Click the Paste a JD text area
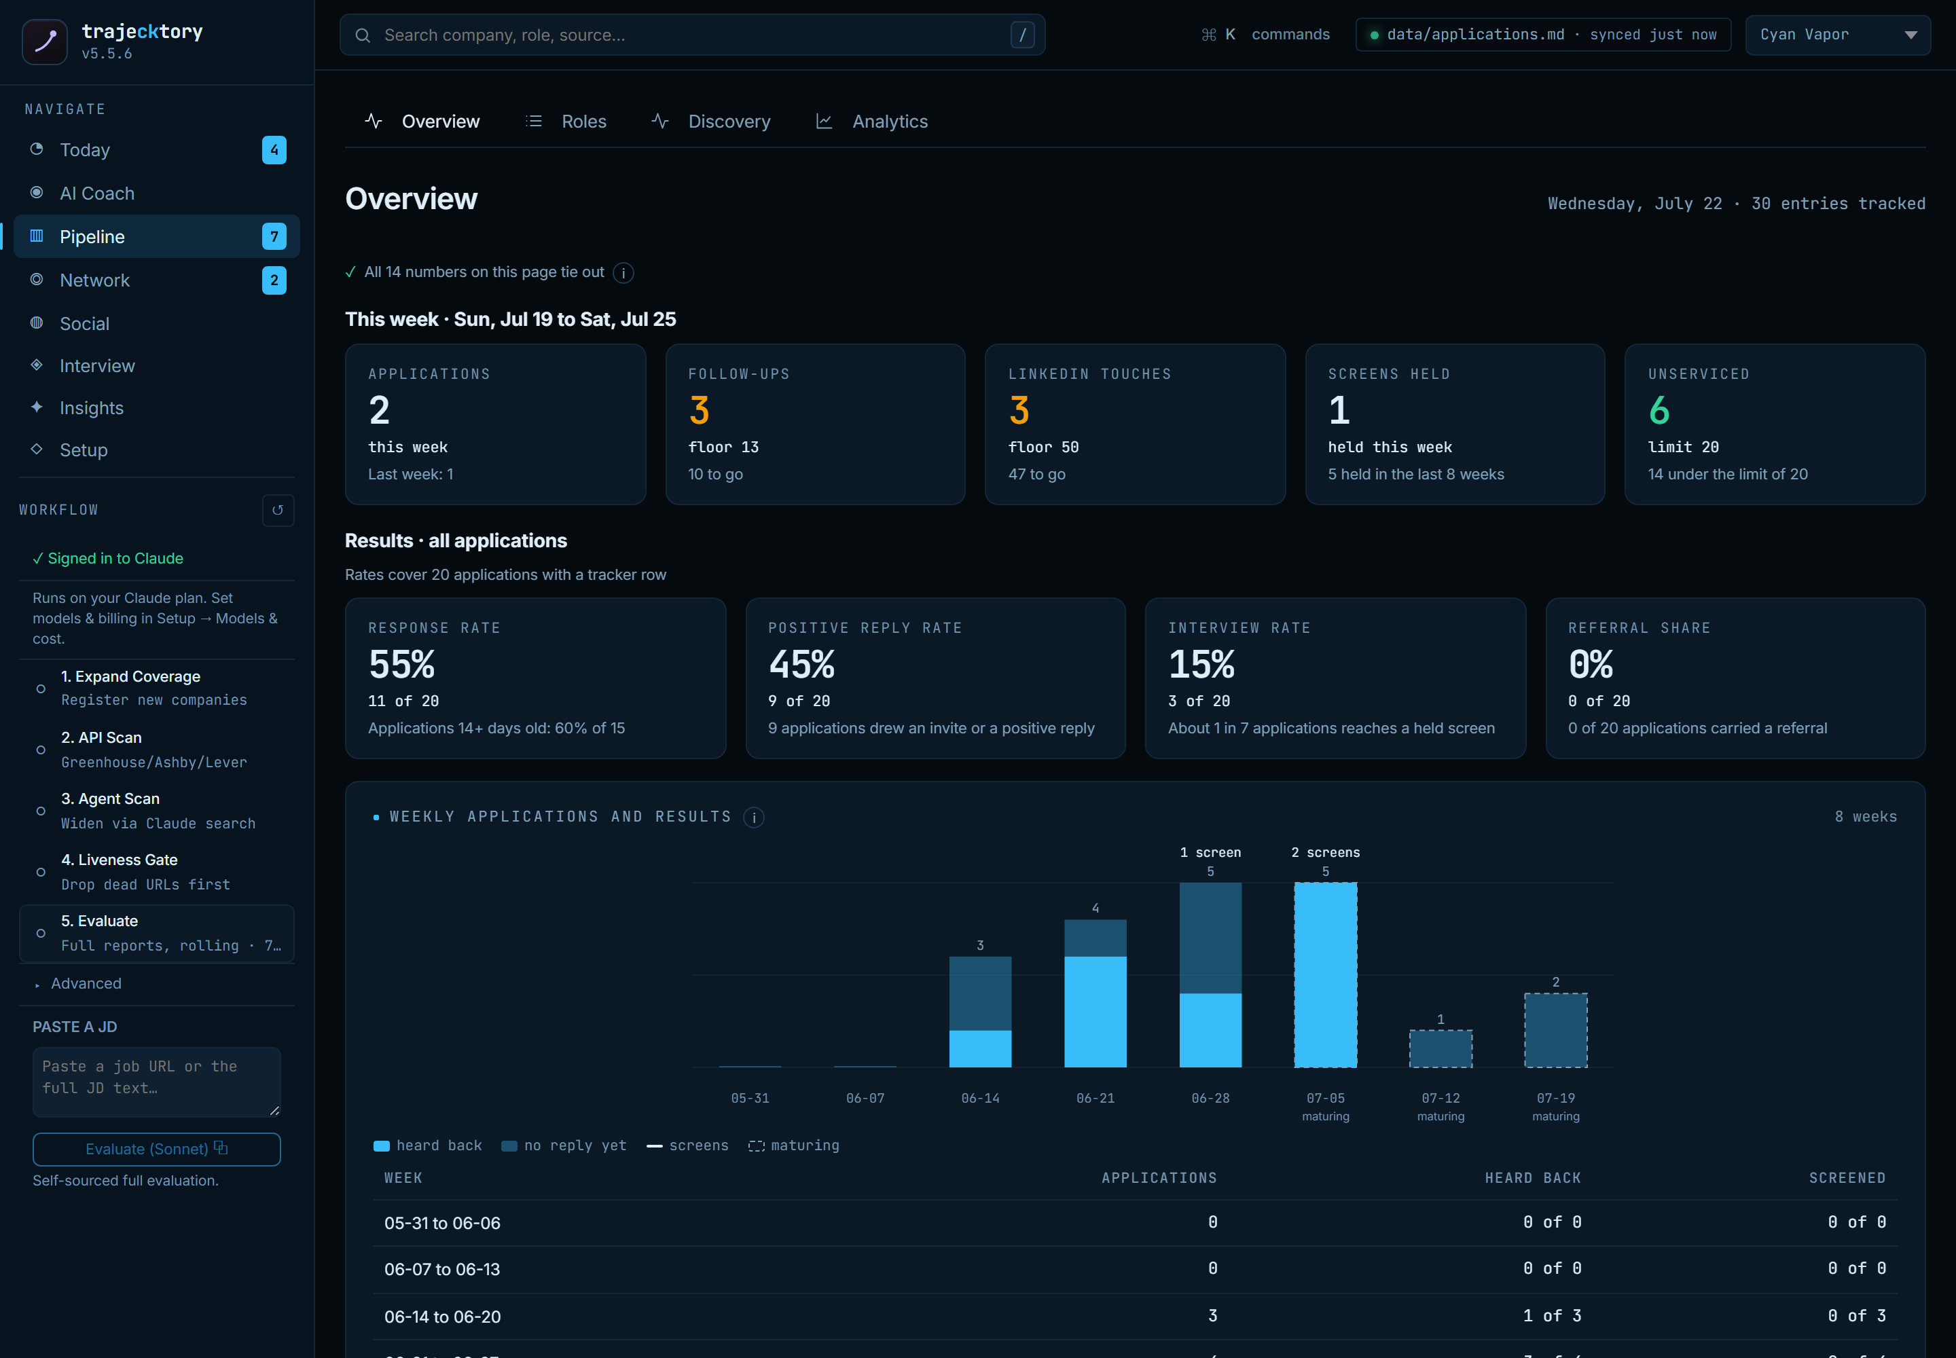 (157, 1082)
